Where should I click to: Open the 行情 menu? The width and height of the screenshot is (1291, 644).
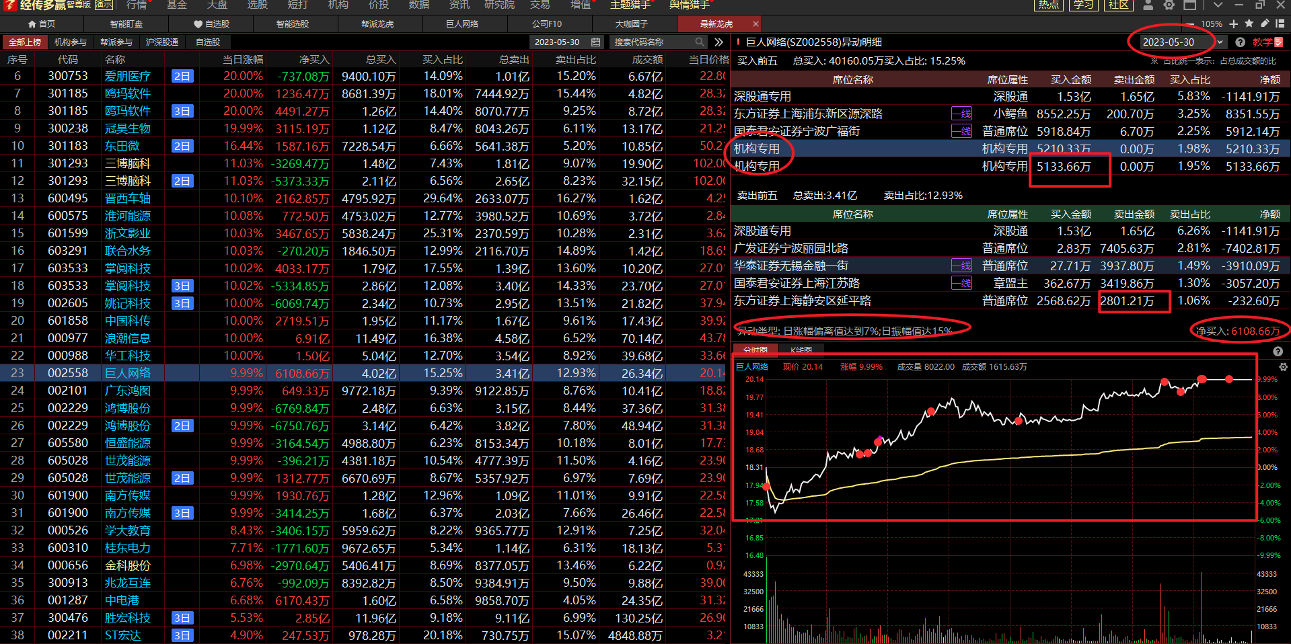click(137, 5)
